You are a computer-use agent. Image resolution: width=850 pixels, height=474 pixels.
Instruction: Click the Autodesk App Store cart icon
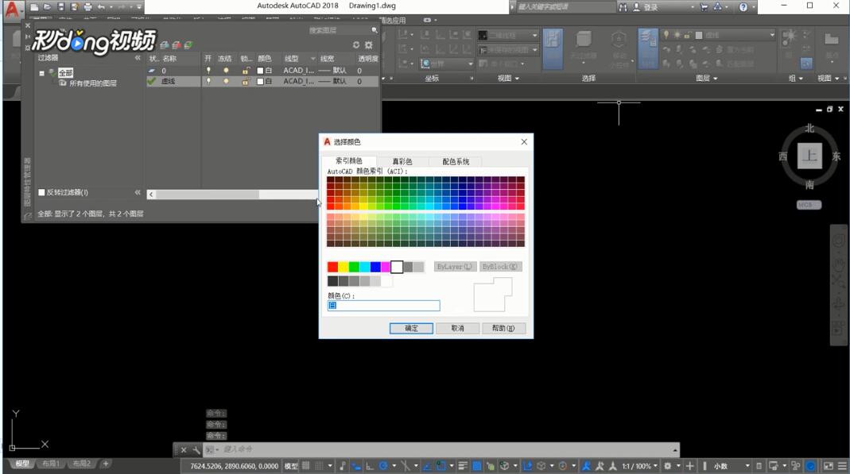[x=704, y=7]
